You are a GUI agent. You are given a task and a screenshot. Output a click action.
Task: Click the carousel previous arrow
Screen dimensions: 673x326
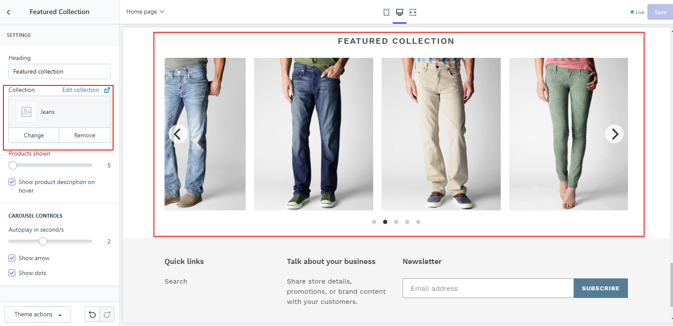pos(178,134)
